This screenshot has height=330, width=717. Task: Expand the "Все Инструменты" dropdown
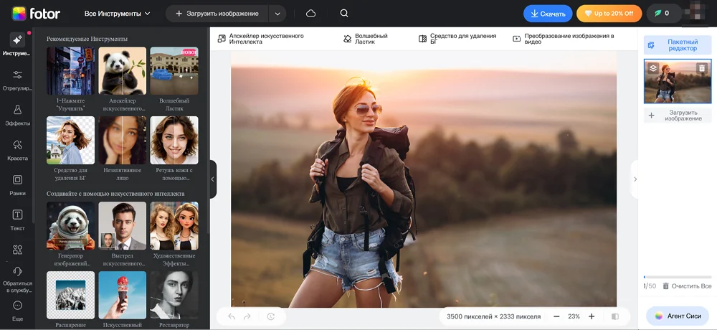click(118, 14)
